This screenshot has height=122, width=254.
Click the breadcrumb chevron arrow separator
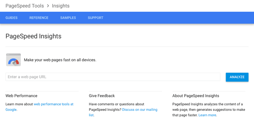(48, 6)
